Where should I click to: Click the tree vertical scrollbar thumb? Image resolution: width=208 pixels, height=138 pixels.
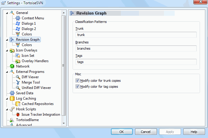click(x=64, y=65)
